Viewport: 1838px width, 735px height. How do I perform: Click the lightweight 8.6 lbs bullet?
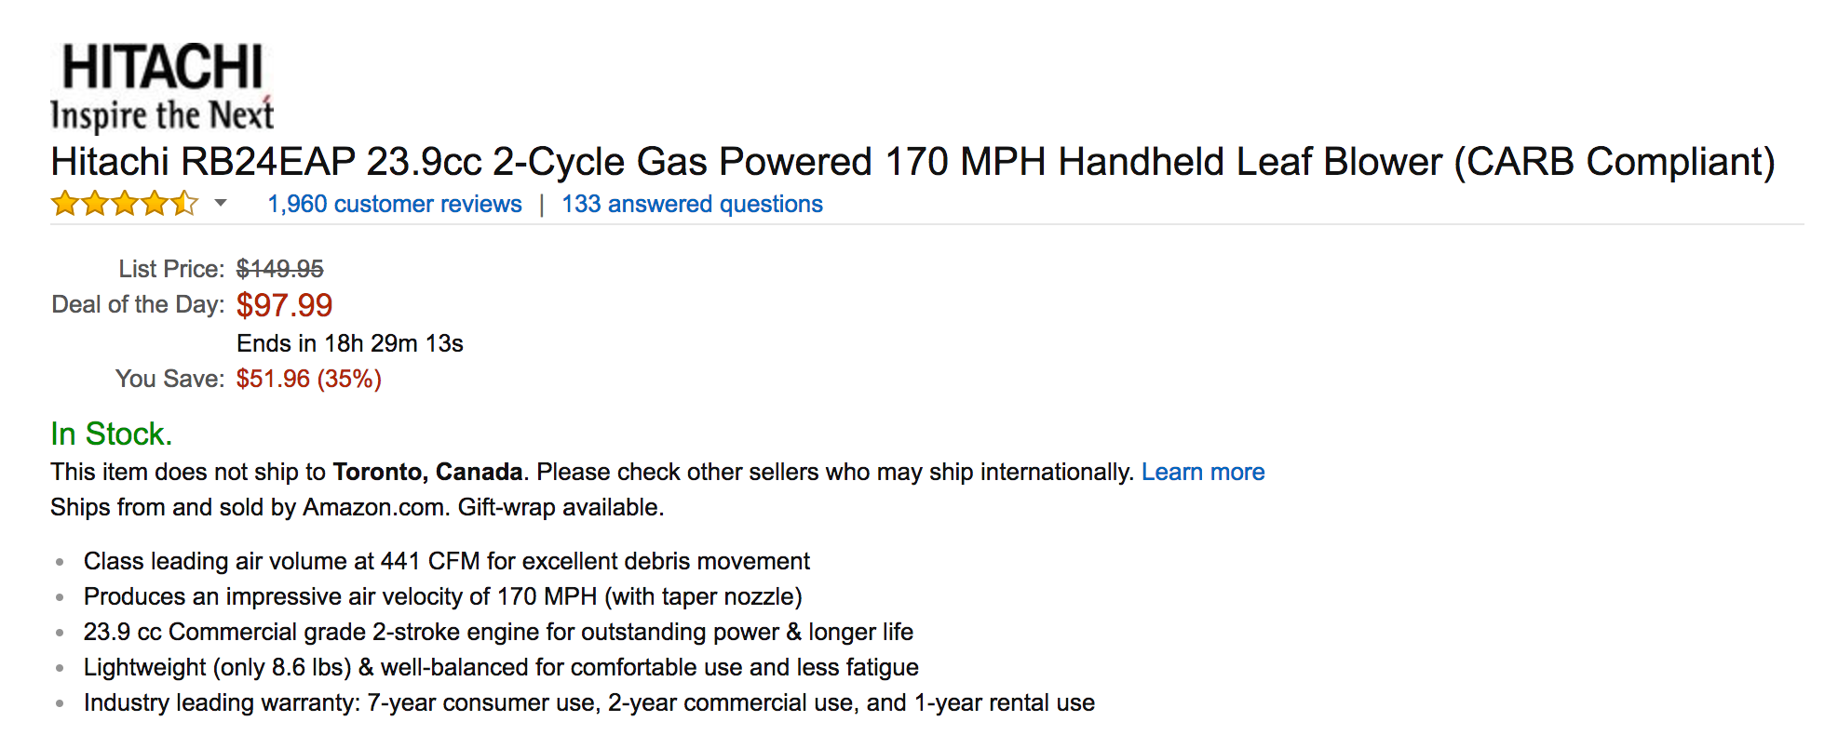pyautogui.click(x=500, y=667)
